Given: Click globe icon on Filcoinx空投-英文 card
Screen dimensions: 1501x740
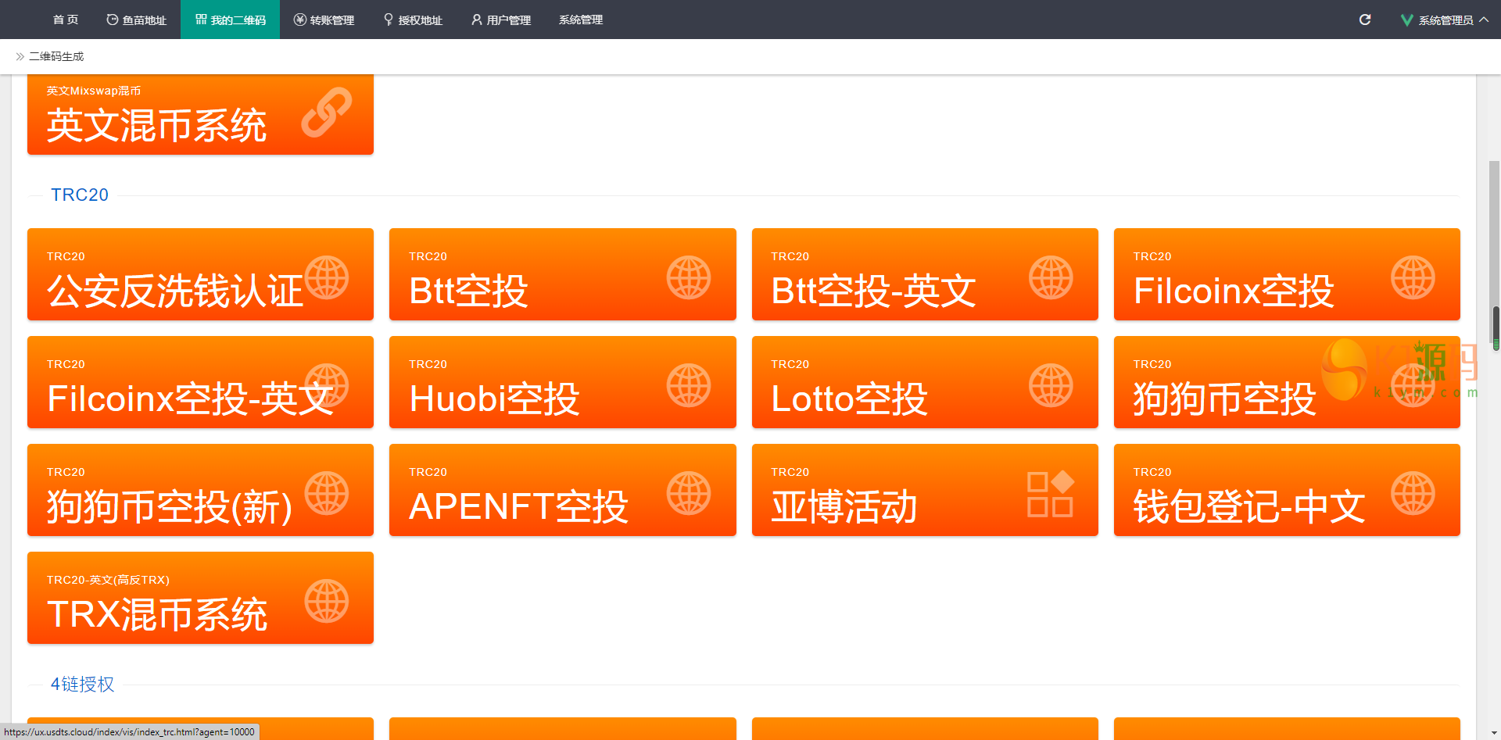Looking at the screenshot, I should [327, 385].
